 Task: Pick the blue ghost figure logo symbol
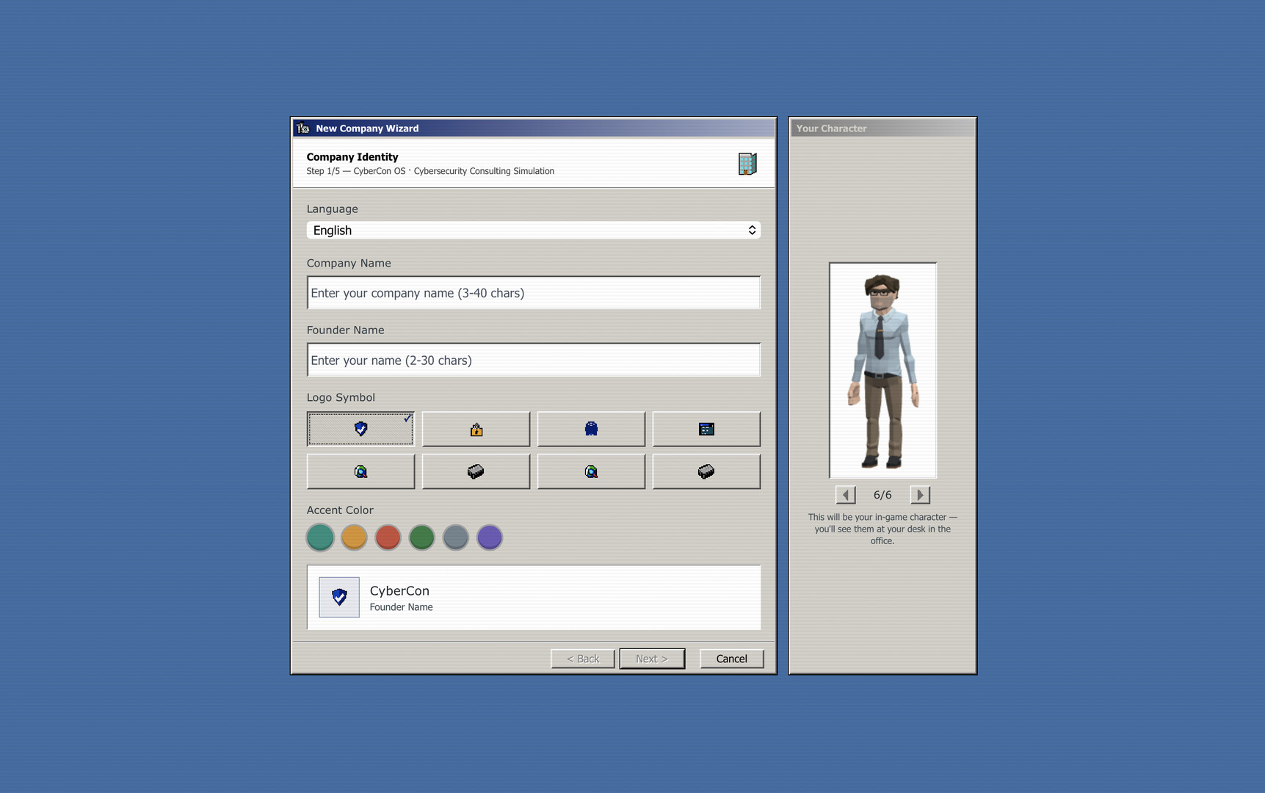click(591, 429)
